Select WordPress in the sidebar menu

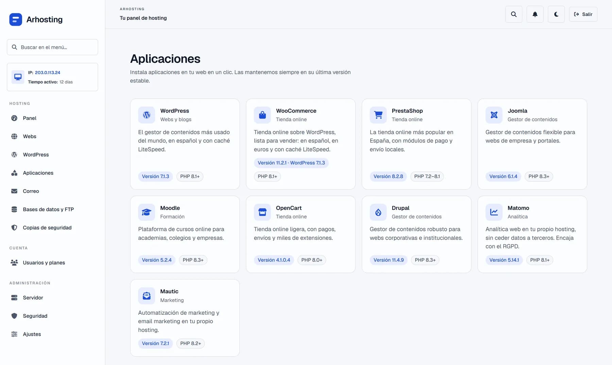coord(52,155)
